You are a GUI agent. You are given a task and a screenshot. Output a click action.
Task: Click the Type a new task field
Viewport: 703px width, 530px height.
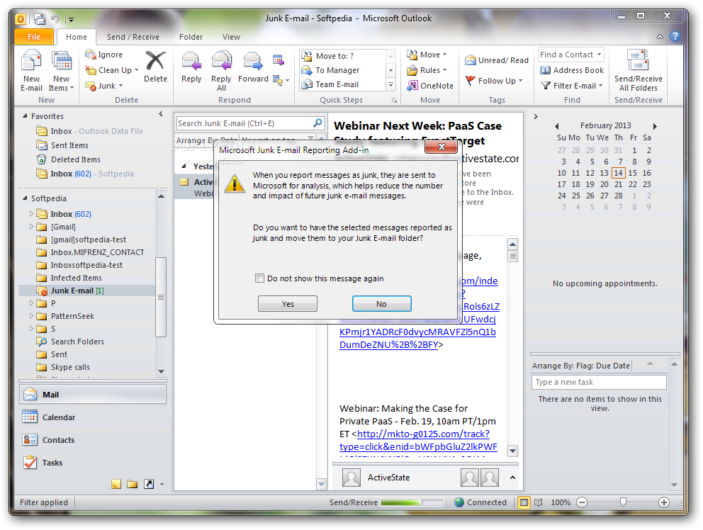[599, 382]
